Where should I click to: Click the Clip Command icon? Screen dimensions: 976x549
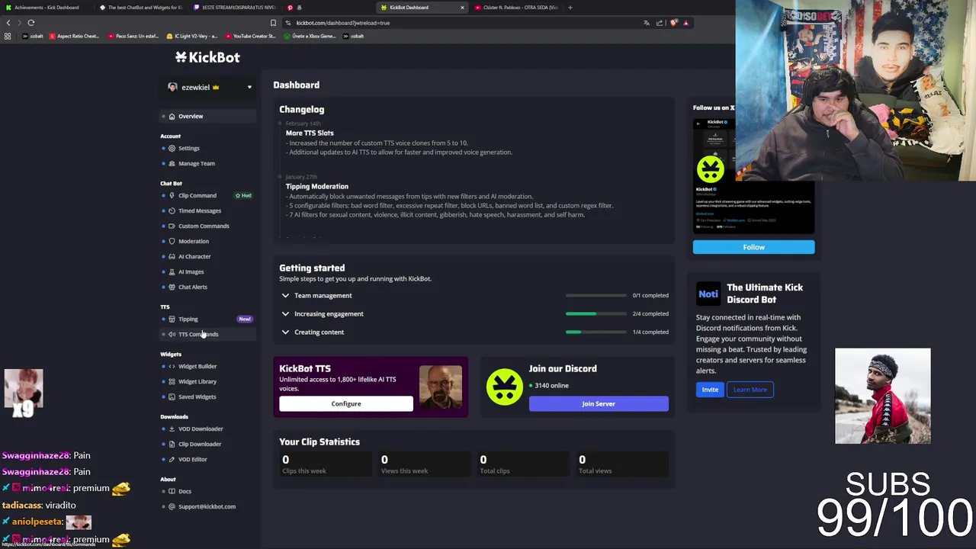[x=172, y=196]
